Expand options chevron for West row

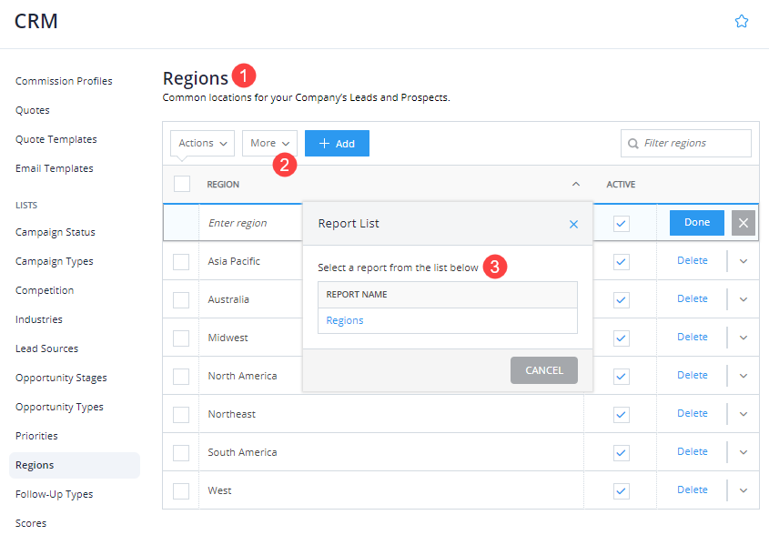tap(744, 490)
